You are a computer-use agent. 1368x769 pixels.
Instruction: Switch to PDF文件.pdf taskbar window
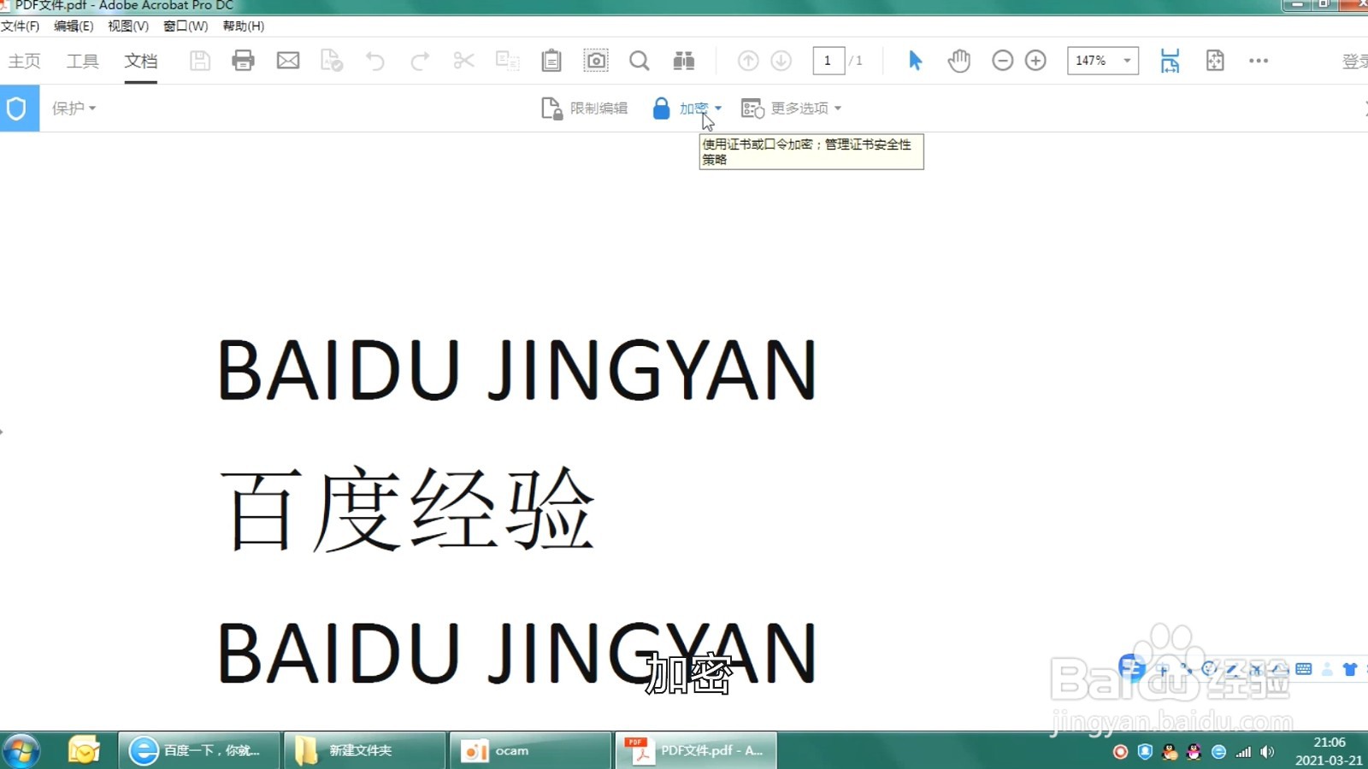tap(696, 751)
